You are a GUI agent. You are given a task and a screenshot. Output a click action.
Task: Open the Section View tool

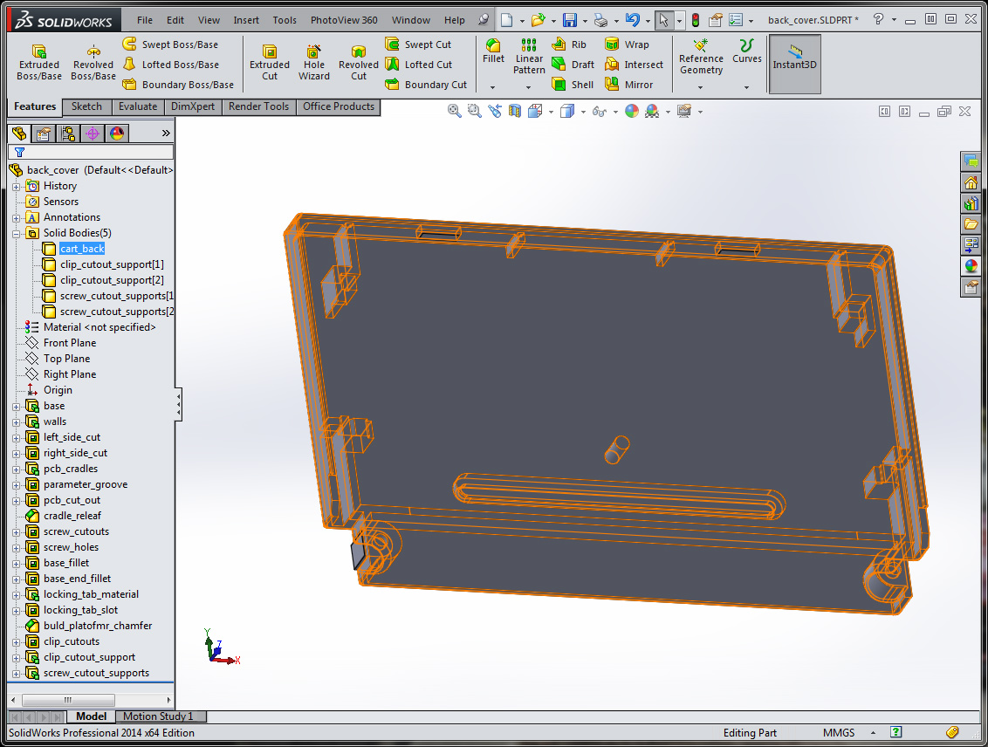(515, 112)
